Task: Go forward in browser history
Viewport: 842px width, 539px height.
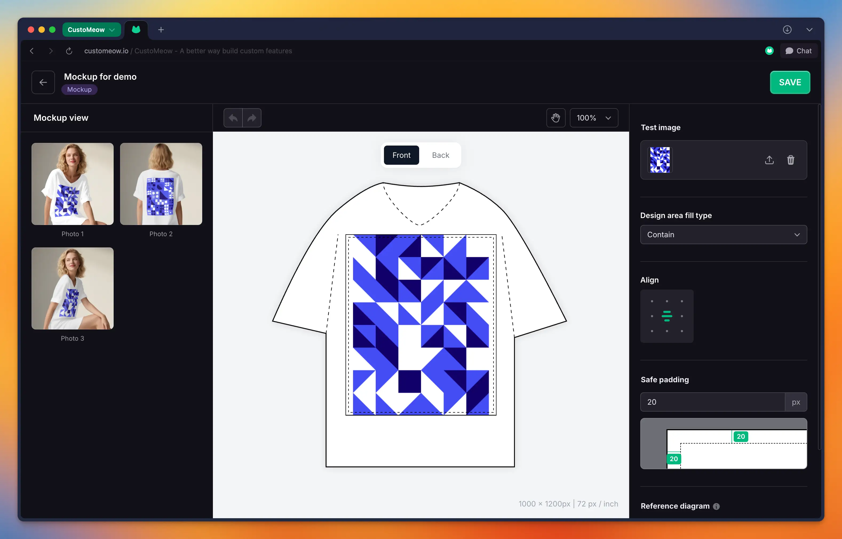Action: click(x=51, y=51)
